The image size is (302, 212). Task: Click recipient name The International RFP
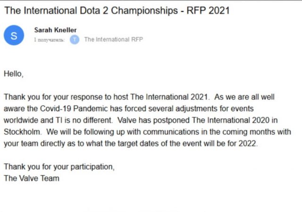[x=113, y=40]
